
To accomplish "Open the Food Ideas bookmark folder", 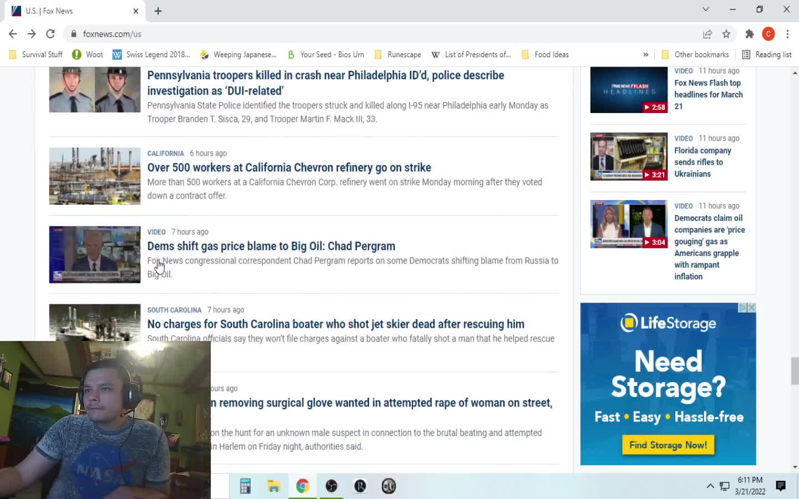I will pyautogui.click(x=545, y=54).
